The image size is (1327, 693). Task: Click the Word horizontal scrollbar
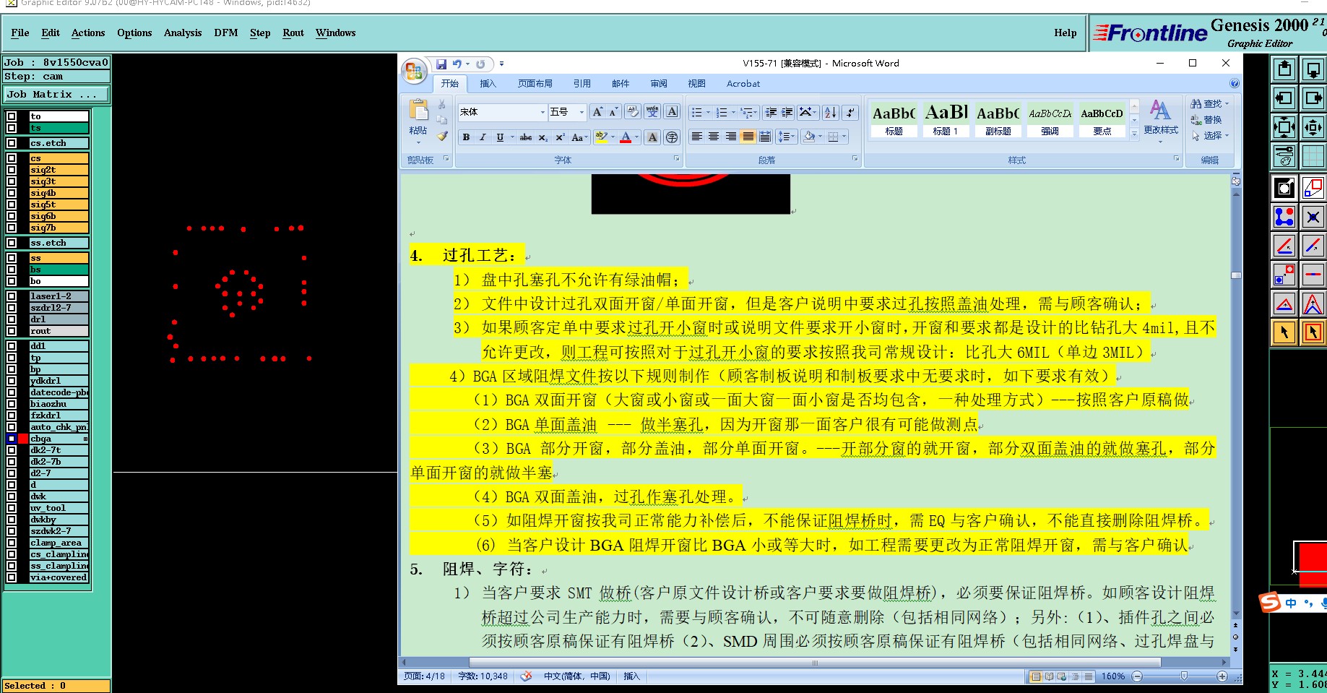[815, 662]
